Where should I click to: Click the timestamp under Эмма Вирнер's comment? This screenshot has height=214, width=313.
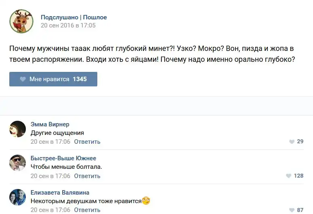point(50,142)
